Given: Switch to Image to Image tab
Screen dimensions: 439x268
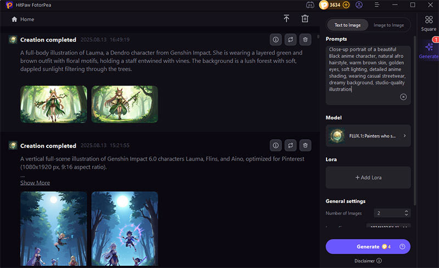Looking at the screenshot, I should click(389, 25).
